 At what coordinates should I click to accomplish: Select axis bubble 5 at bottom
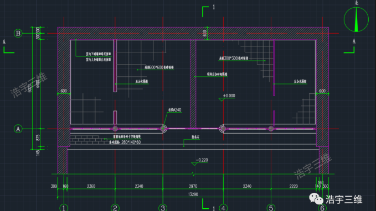(x=271, y=208)
